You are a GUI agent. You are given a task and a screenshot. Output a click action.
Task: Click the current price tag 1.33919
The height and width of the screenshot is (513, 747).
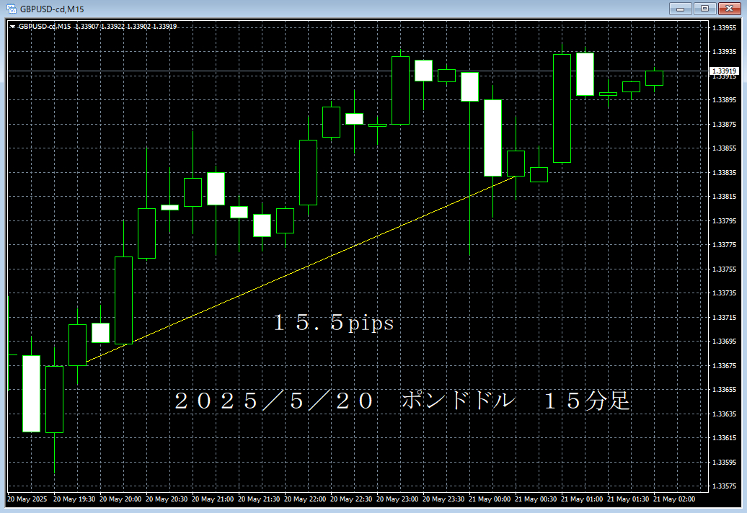[x=724, y=71]
